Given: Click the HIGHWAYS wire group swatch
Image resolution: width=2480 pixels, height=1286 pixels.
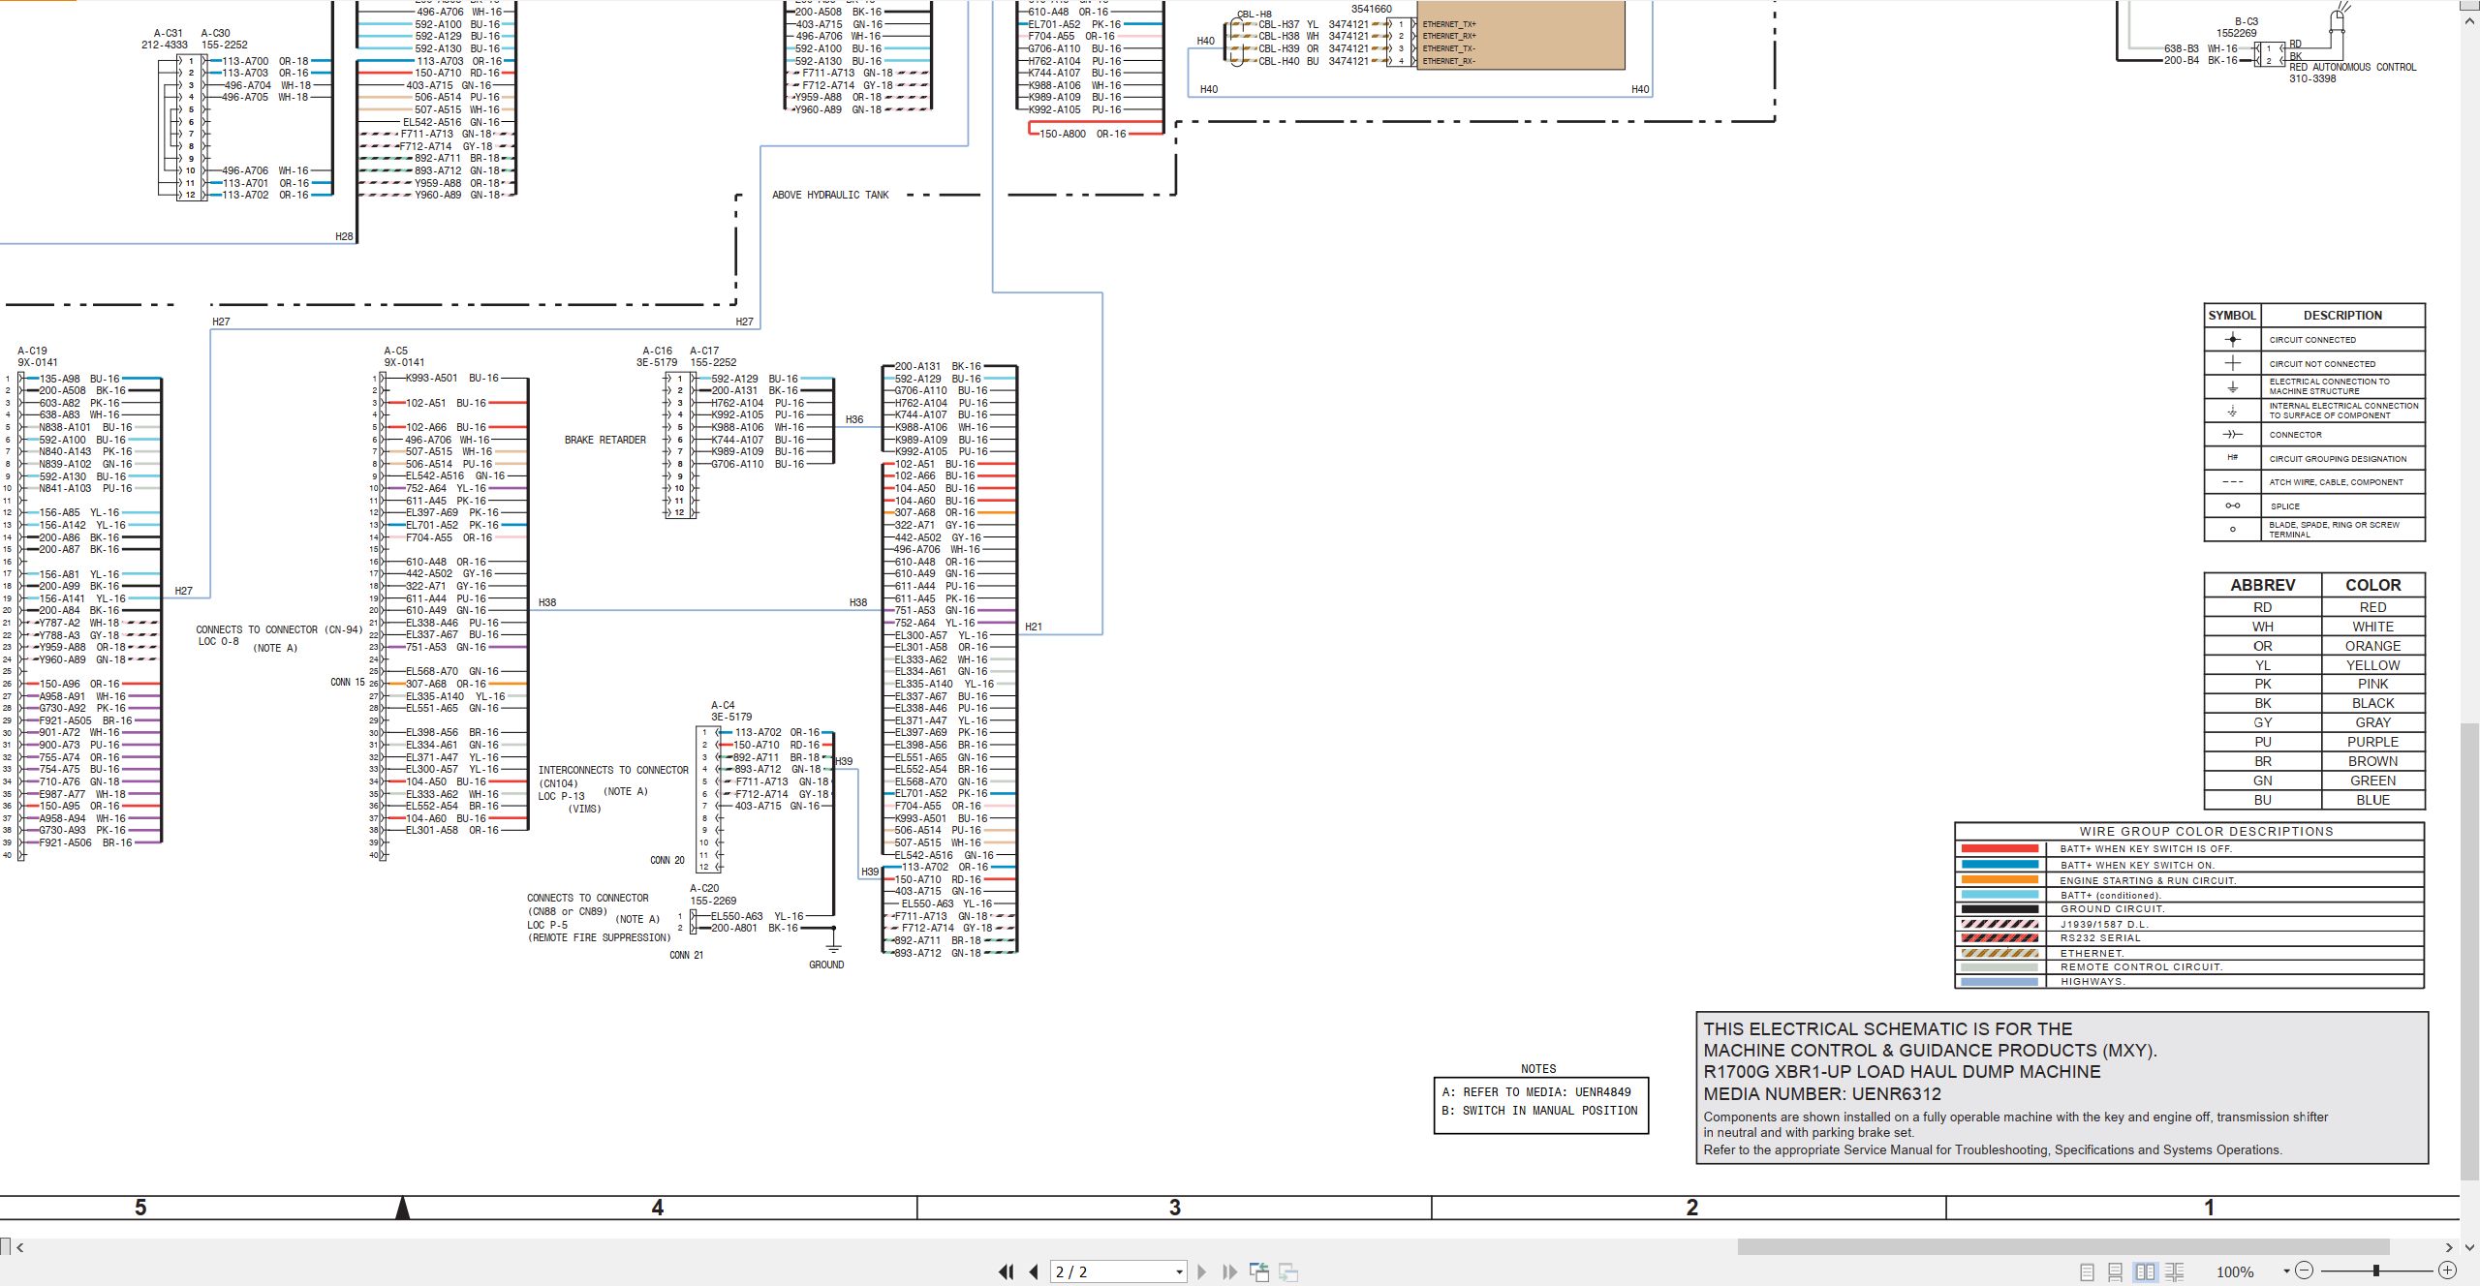Looking at the screenshot, I should [x=1999, y=982].
